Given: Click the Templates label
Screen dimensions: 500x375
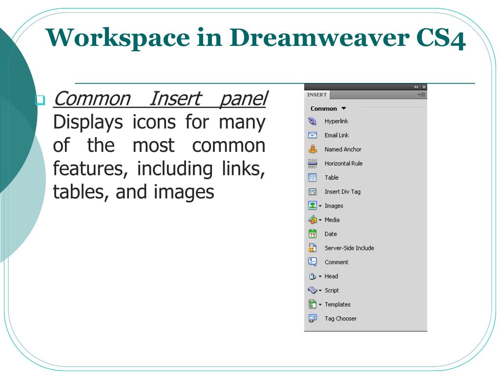Looking at the screenshot, I should pos(337,304).
